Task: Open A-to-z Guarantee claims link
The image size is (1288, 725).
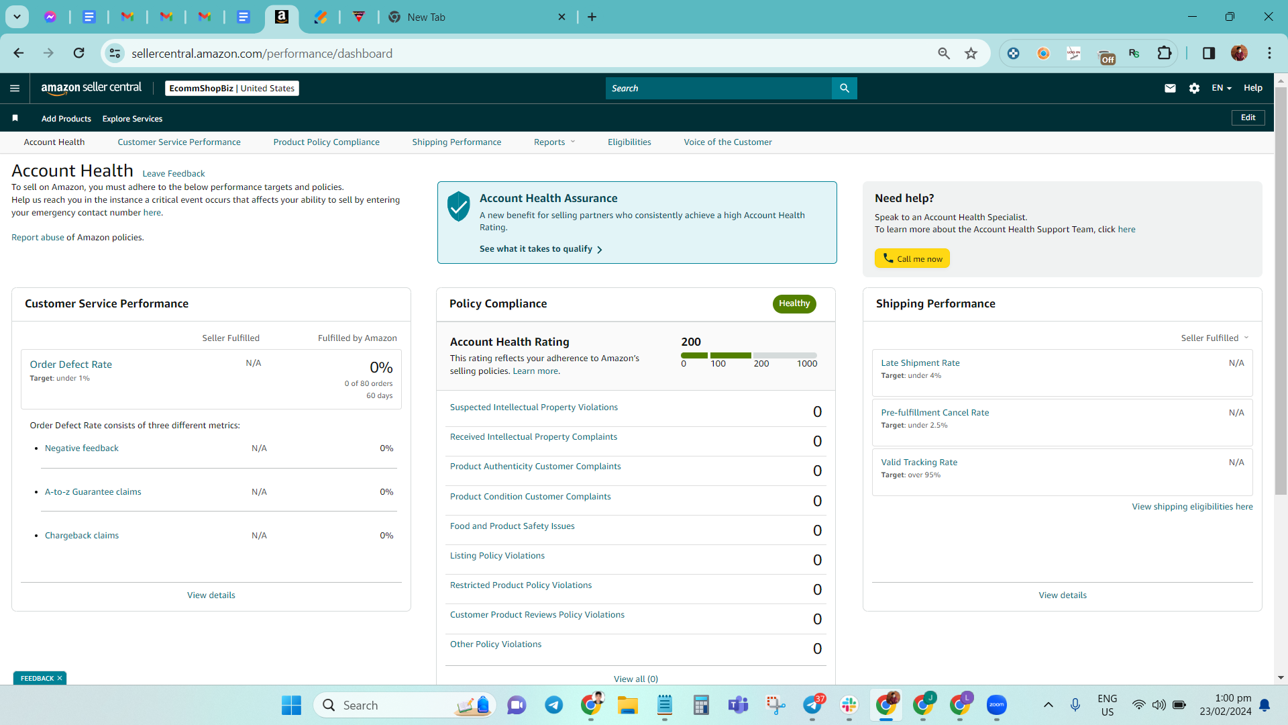Action: tap(93, 491)
